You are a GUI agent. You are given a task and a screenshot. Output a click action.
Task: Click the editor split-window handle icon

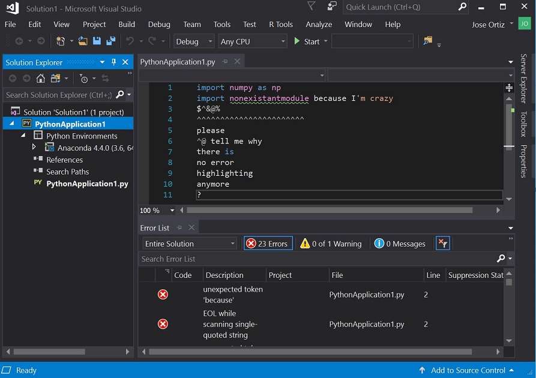pyautogui.click(x=509, y=88)
